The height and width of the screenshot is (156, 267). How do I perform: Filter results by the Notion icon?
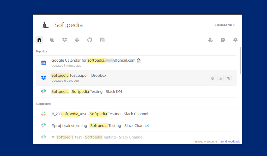click(102, 40)
